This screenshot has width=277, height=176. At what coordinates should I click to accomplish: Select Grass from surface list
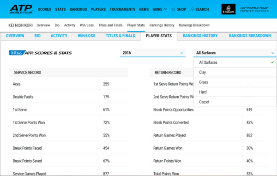(x=235, y=82)
